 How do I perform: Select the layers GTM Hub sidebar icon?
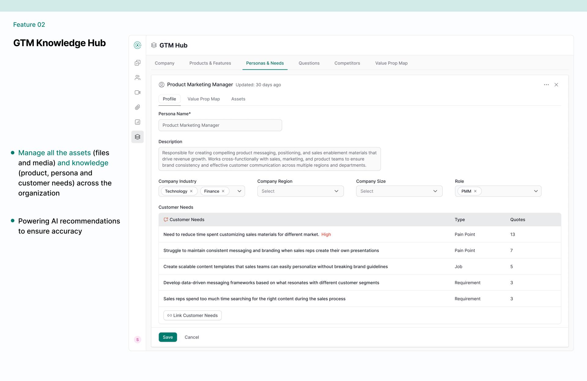(138, 137)
